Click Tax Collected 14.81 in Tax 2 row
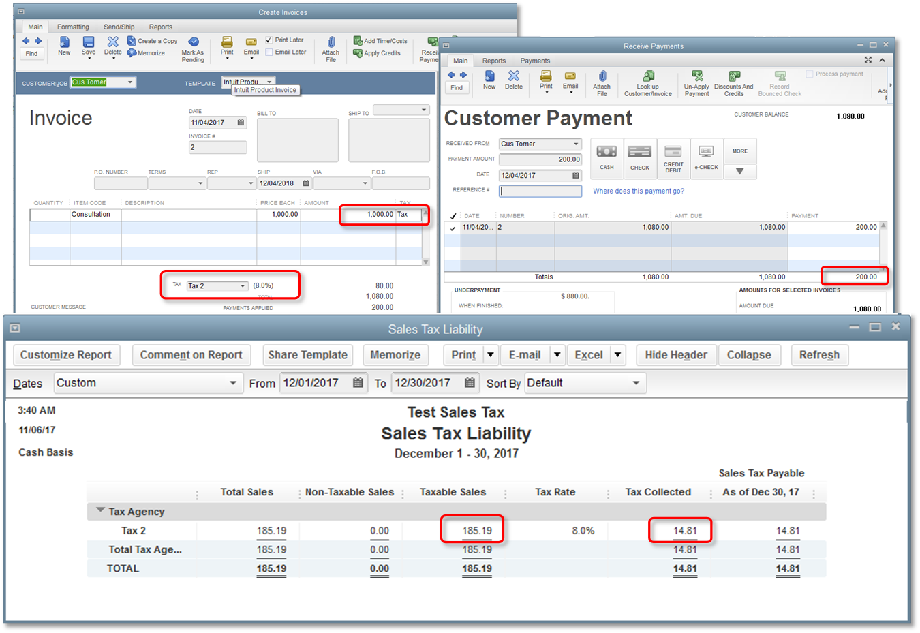The image size is (920, 633). (x=685, y=531)
